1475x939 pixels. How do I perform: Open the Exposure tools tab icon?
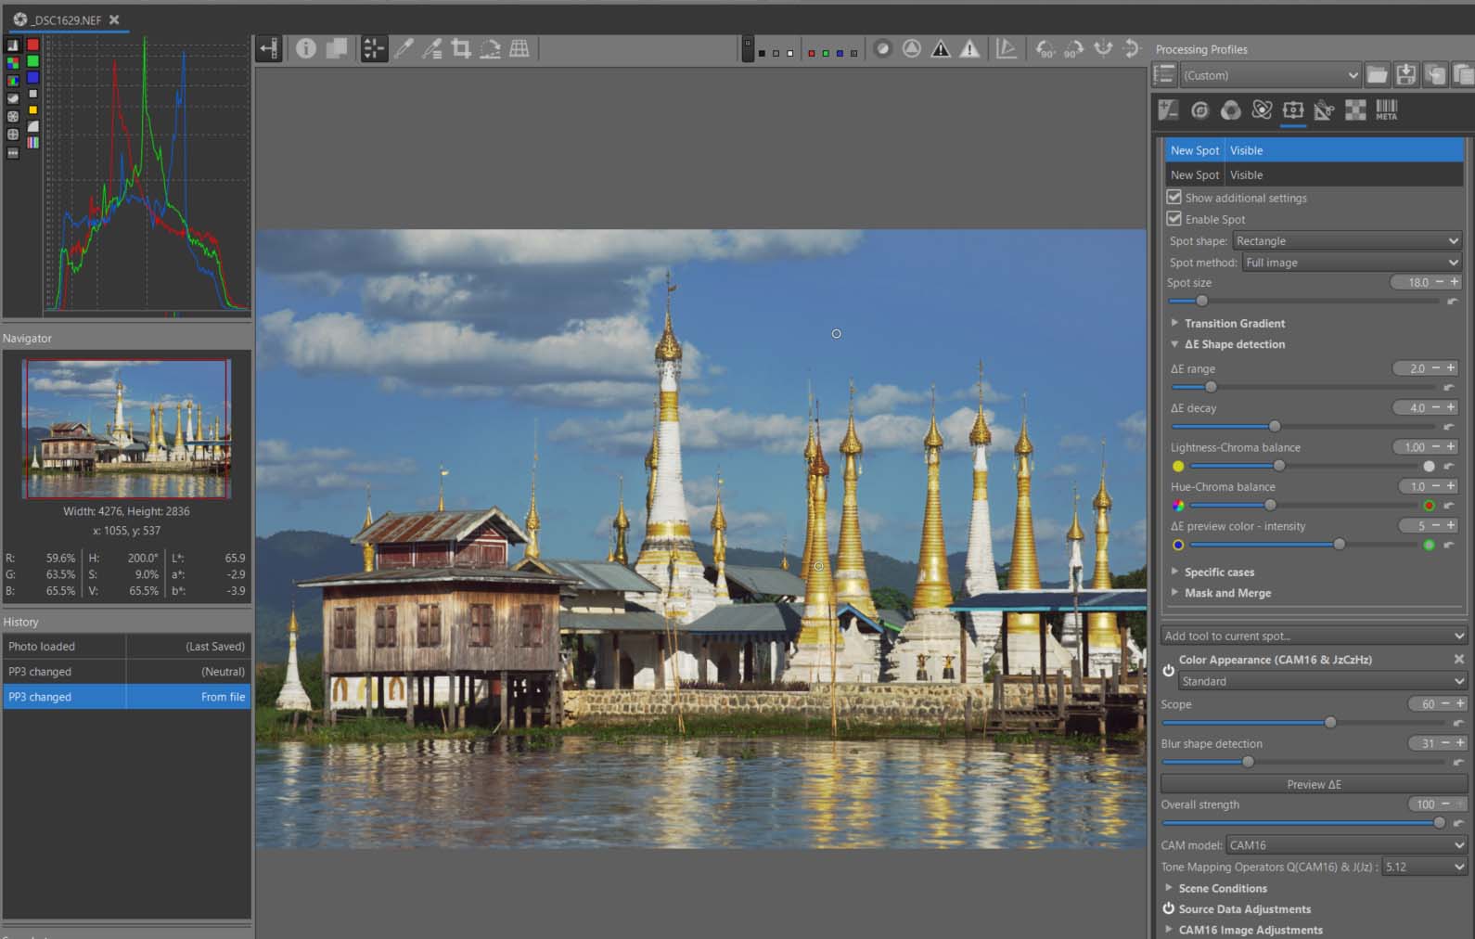click(1168, 110)
